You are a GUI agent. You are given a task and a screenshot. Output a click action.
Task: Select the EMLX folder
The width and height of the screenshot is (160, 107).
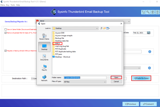pos(57,44)
